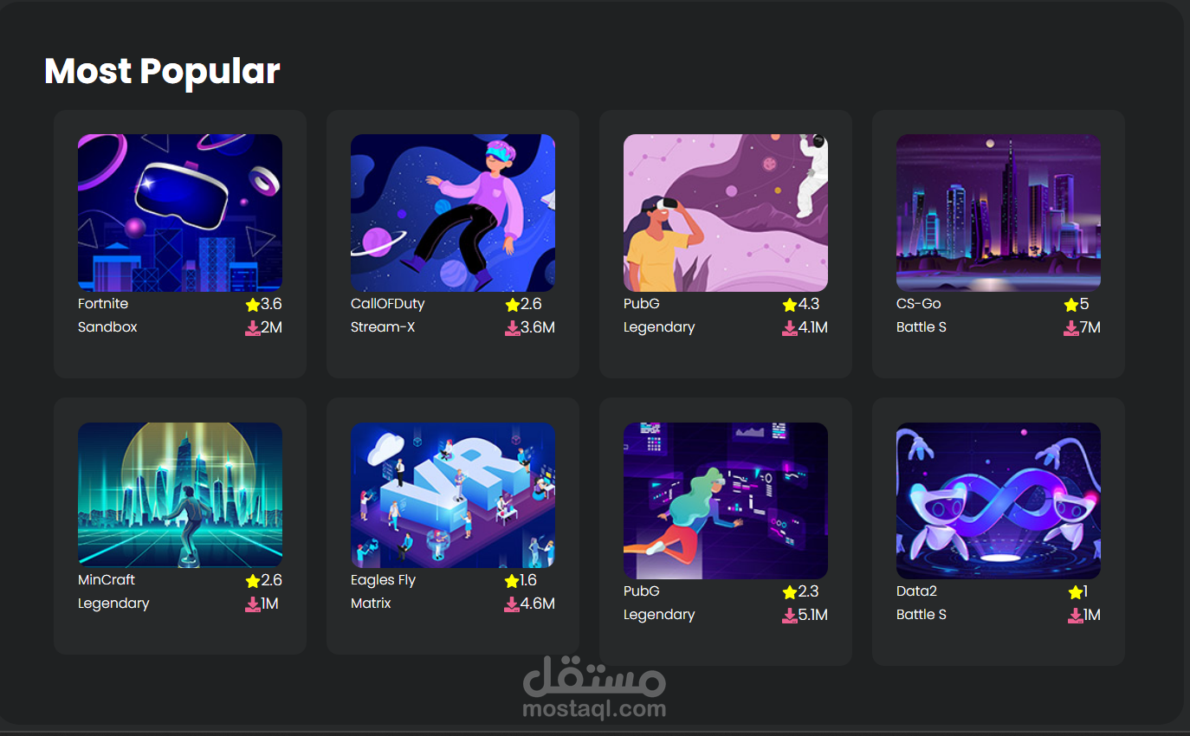This screenshot has width=1190, height=736.
Task: Click the download icon beside 5.1M
Action: 790,616
